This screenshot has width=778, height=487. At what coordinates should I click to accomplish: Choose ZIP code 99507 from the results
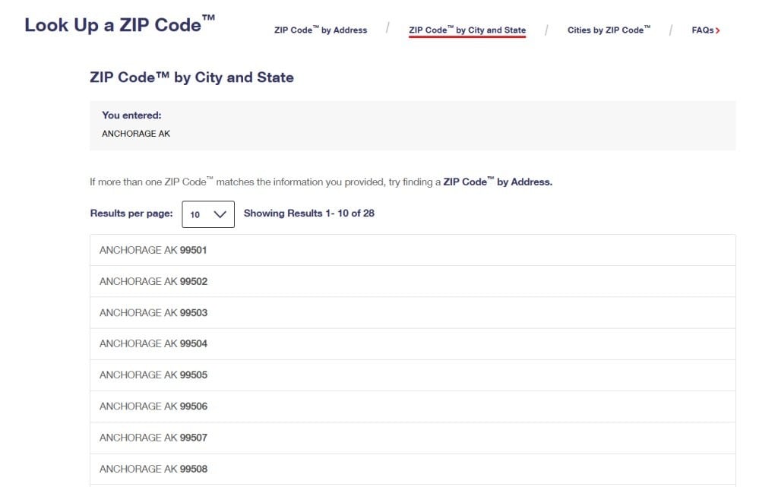point(412,438)
